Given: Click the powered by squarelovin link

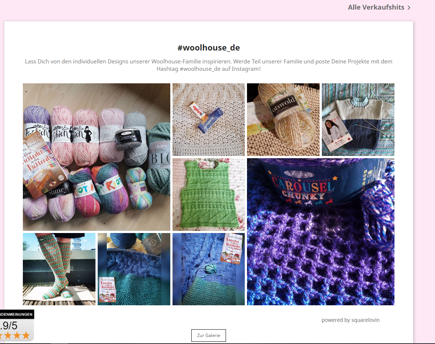Looking at the screenshot, I should pyautogui.click(x=351, y=320).
